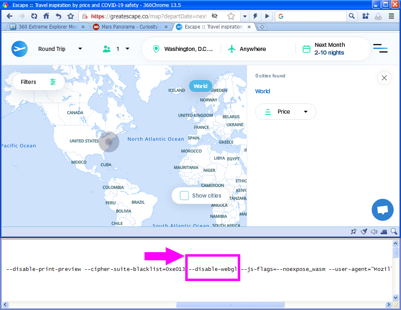
Task: Reload the page with the refresh icon
Action: pos(34,16)
